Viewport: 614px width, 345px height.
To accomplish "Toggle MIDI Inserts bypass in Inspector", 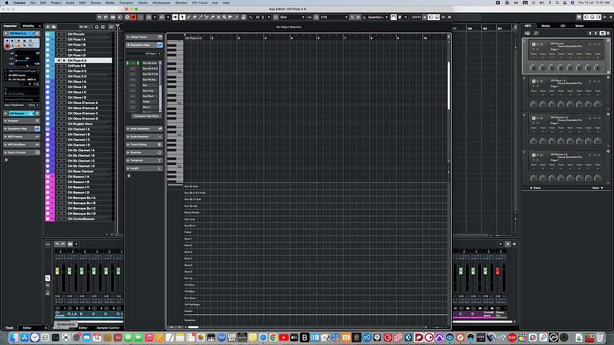I will click(37, 136).
